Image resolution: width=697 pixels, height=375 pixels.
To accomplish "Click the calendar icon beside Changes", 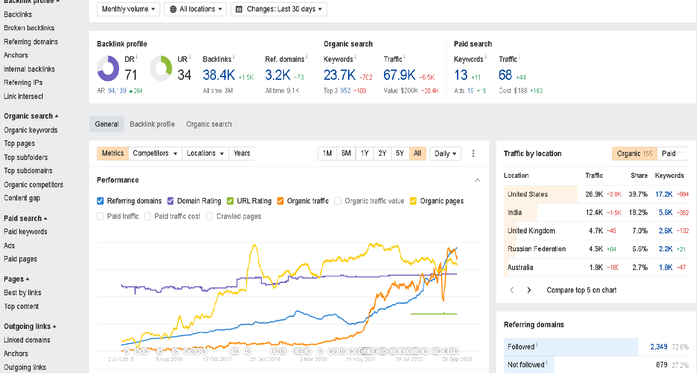I will (x=239, y=9).
